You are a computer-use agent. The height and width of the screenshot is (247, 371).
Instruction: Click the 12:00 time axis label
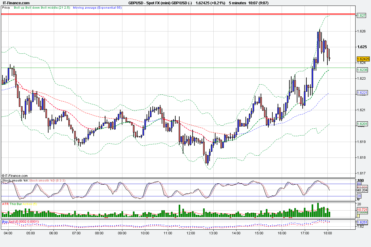(191, 233)
